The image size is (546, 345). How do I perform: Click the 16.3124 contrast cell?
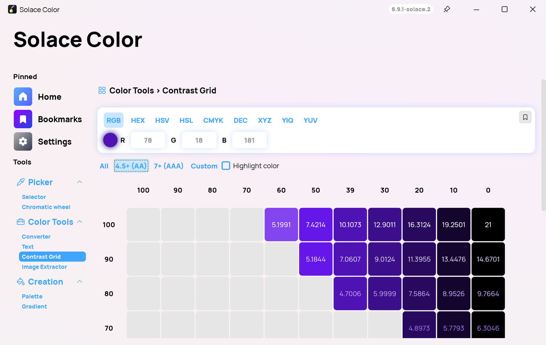click(x=419, y=225)
